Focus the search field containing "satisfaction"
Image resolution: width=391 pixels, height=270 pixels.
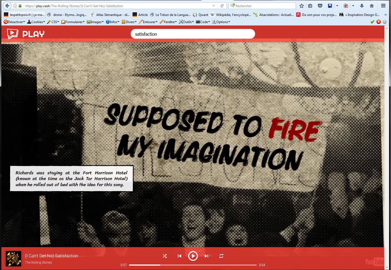coord(192,34)
